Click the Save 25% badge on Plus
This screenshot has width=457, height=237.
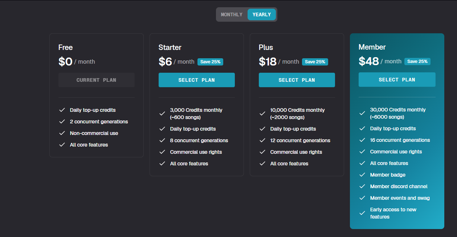point(315,62)
